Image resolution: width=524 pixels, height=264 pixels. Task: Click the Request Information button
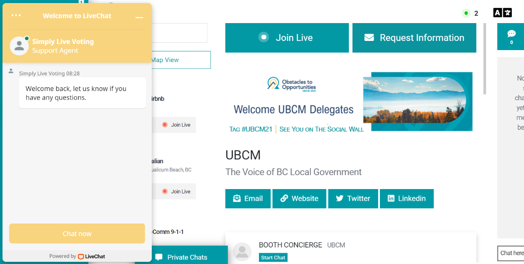pyautogui.click(x=414, y=38)
